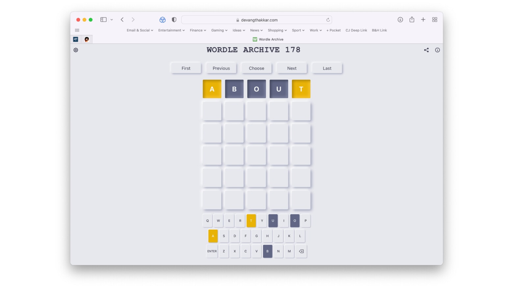Open the Shopping bookmarks menu
The width and height of the screenshot is (513, 288).
click(x=277, y=30)
